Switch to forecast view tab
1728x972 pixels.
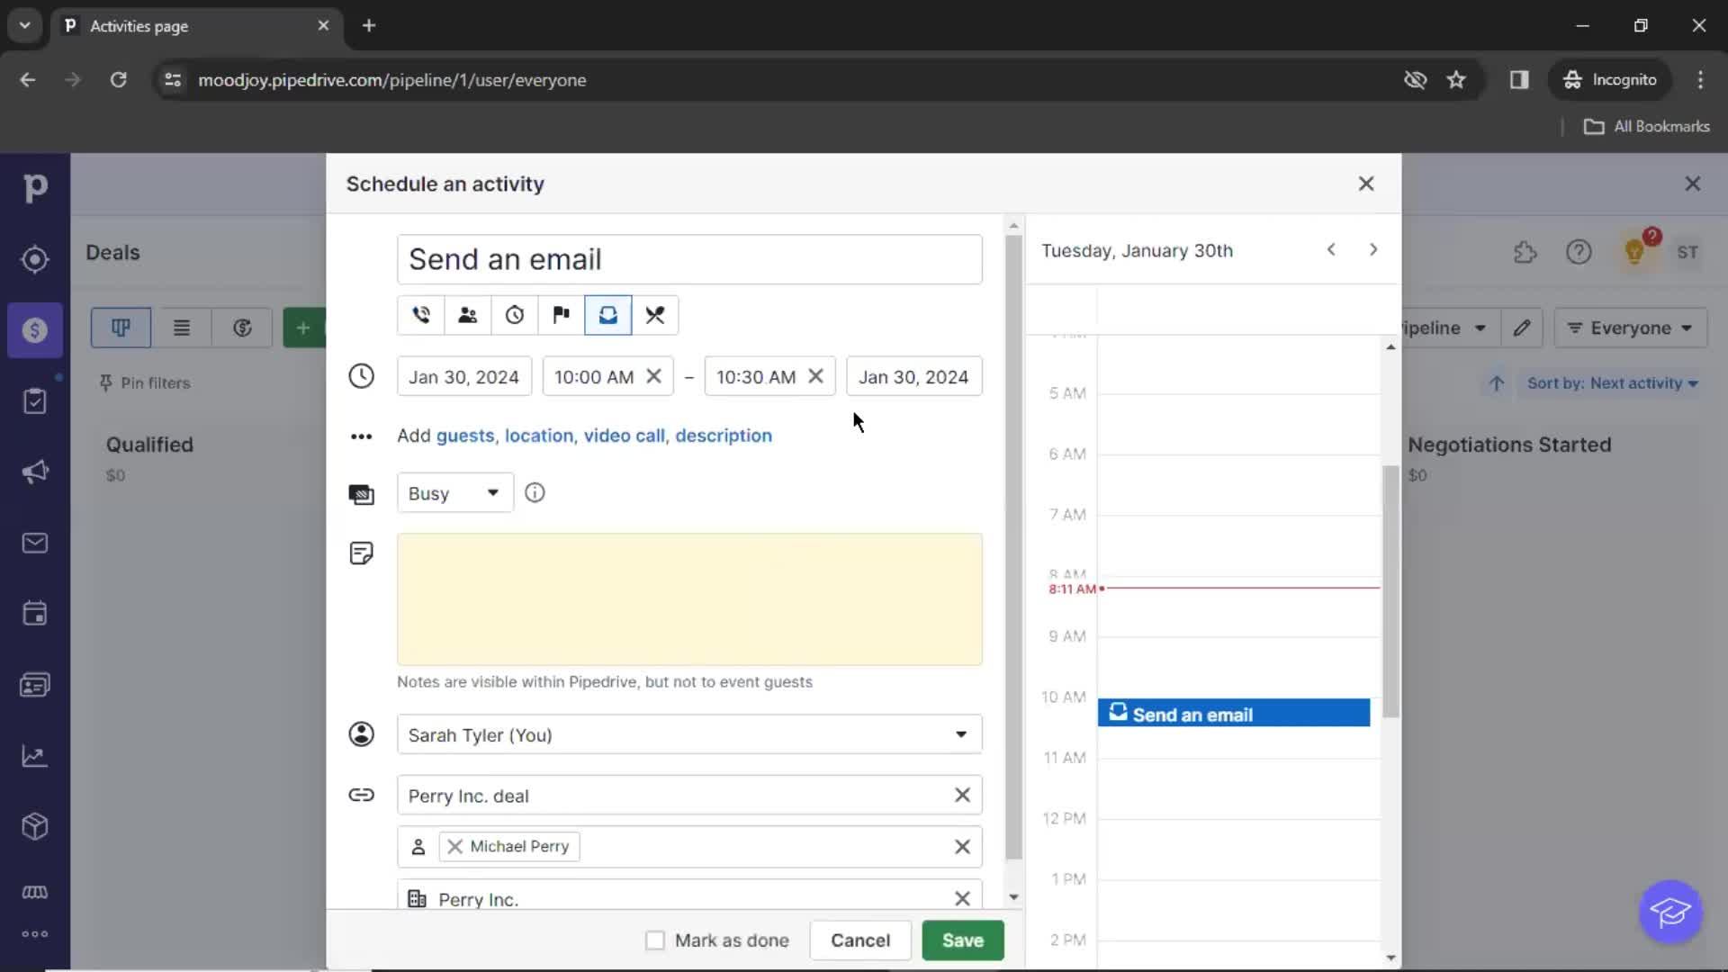(x=242, y=328)
